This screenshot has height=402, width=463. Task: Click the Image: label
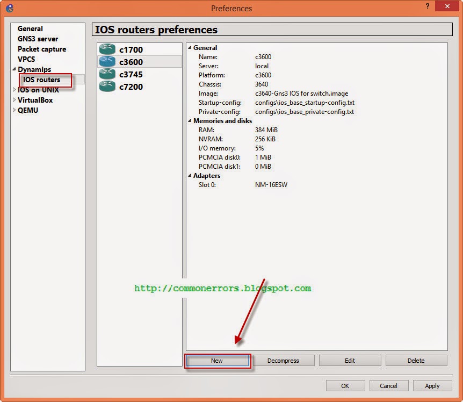click(208, 94)
